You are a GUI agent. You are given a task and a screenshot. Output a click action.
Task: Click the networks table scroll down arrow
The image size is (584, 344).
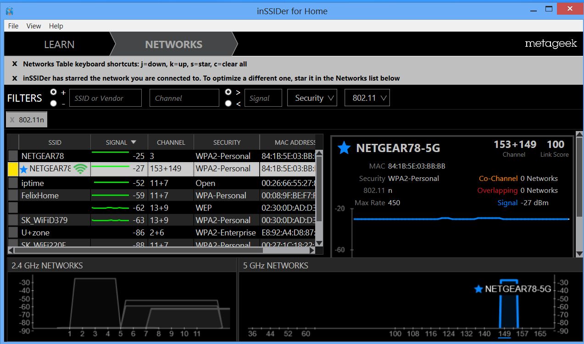pyautogui.click(x=320, y=243)
